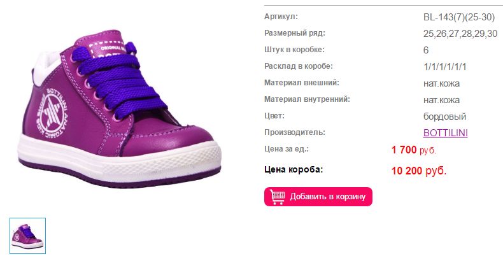The image size is (503, 268).
Task: Click the Артикул label
Action: pos(281,17)
